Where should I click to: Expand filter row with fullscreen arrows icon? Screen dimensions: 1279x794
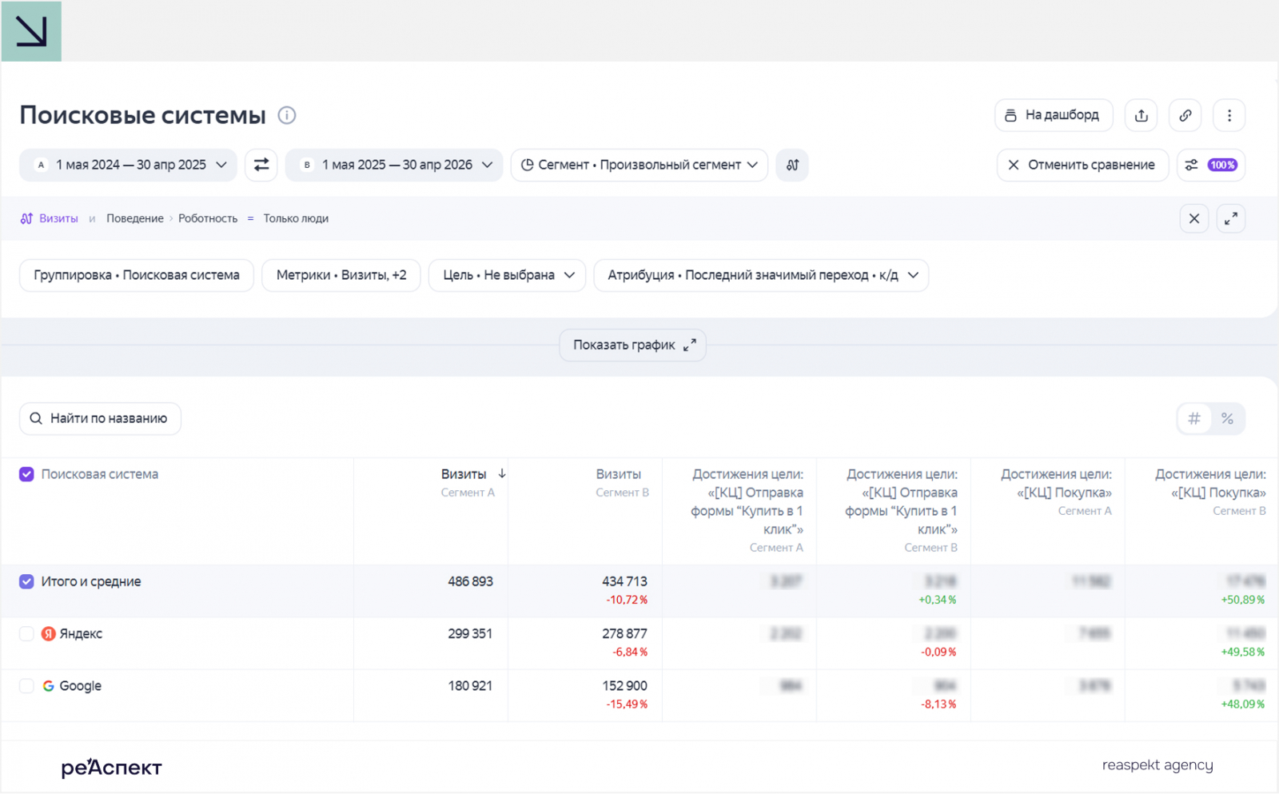(1231, 218)
